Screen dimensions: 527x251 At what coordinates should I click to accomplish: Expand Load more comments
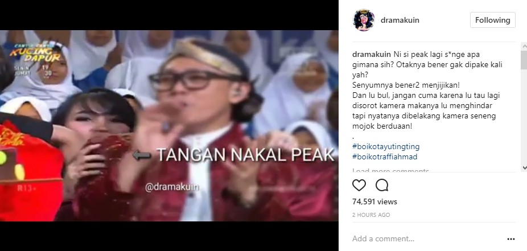pos(390,170)
